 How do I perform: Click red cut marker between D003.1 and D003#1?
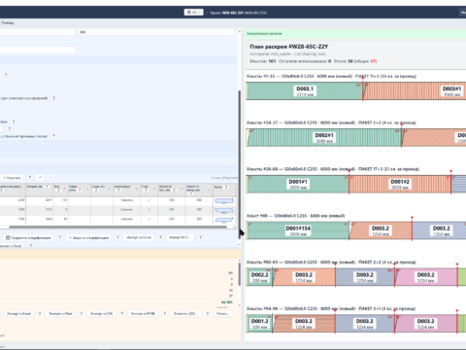coord(363,89)
